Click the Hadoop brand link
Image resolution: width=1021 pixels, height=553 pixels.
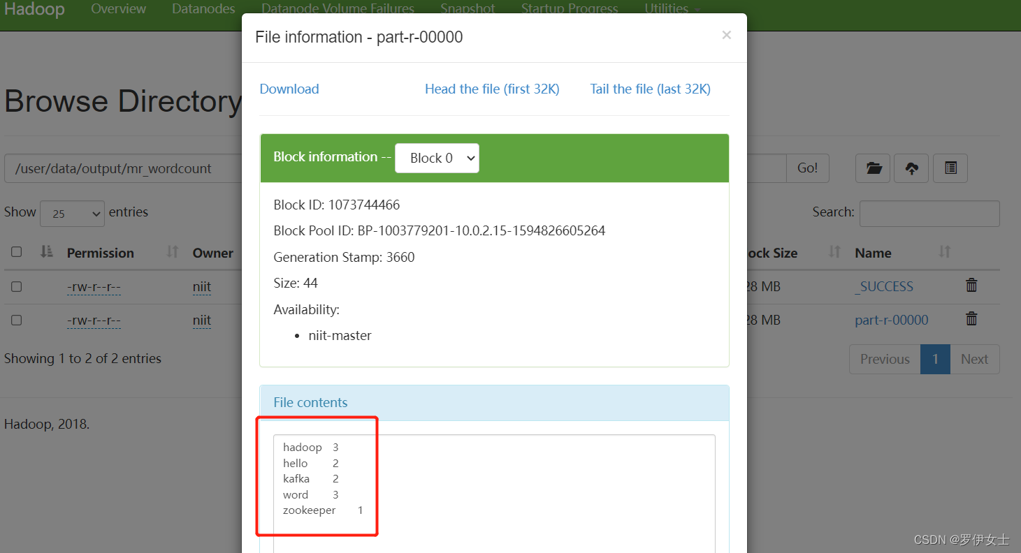pos(34,9)
